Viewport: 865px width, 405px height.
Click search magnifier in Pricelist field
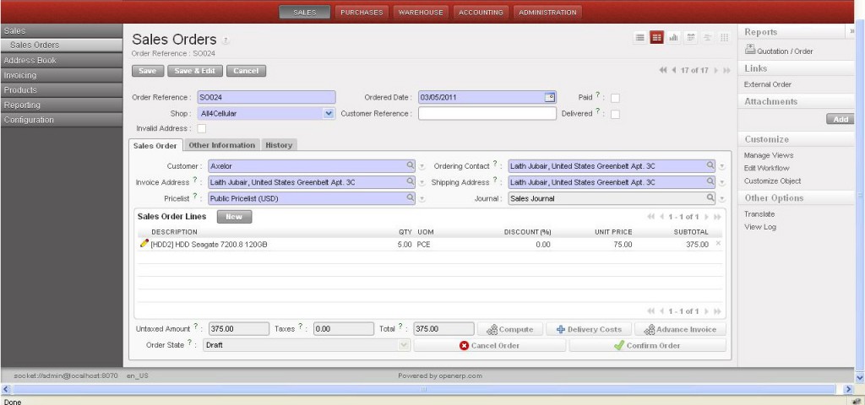pyautogui.click(x=411, y=197)
